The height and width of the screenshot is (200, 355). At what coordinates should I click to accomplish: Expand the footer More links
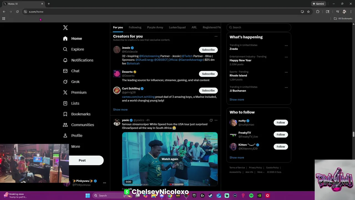[261, 172]
